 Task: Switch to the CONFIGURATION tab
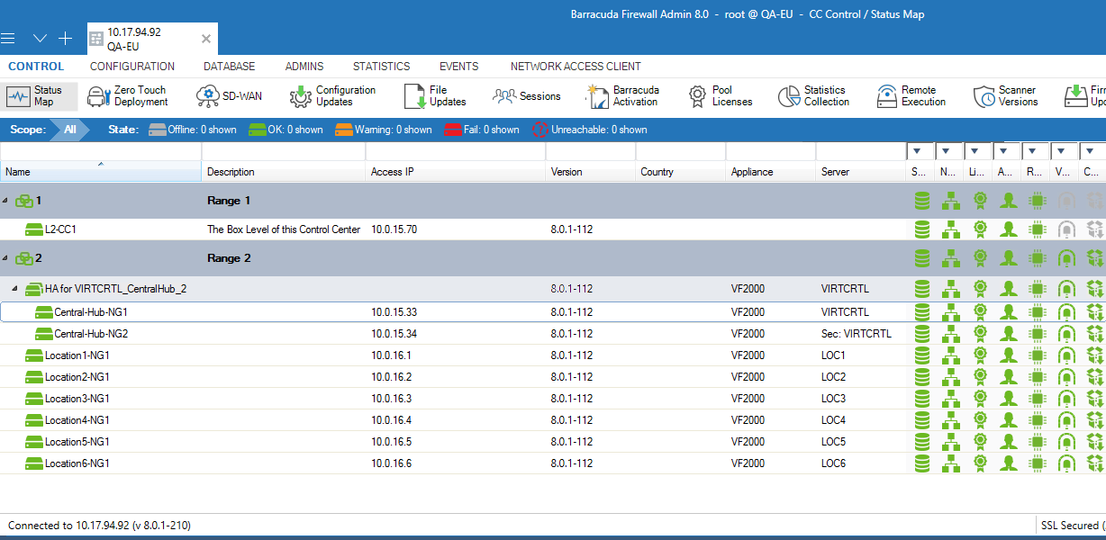point(132,67)
